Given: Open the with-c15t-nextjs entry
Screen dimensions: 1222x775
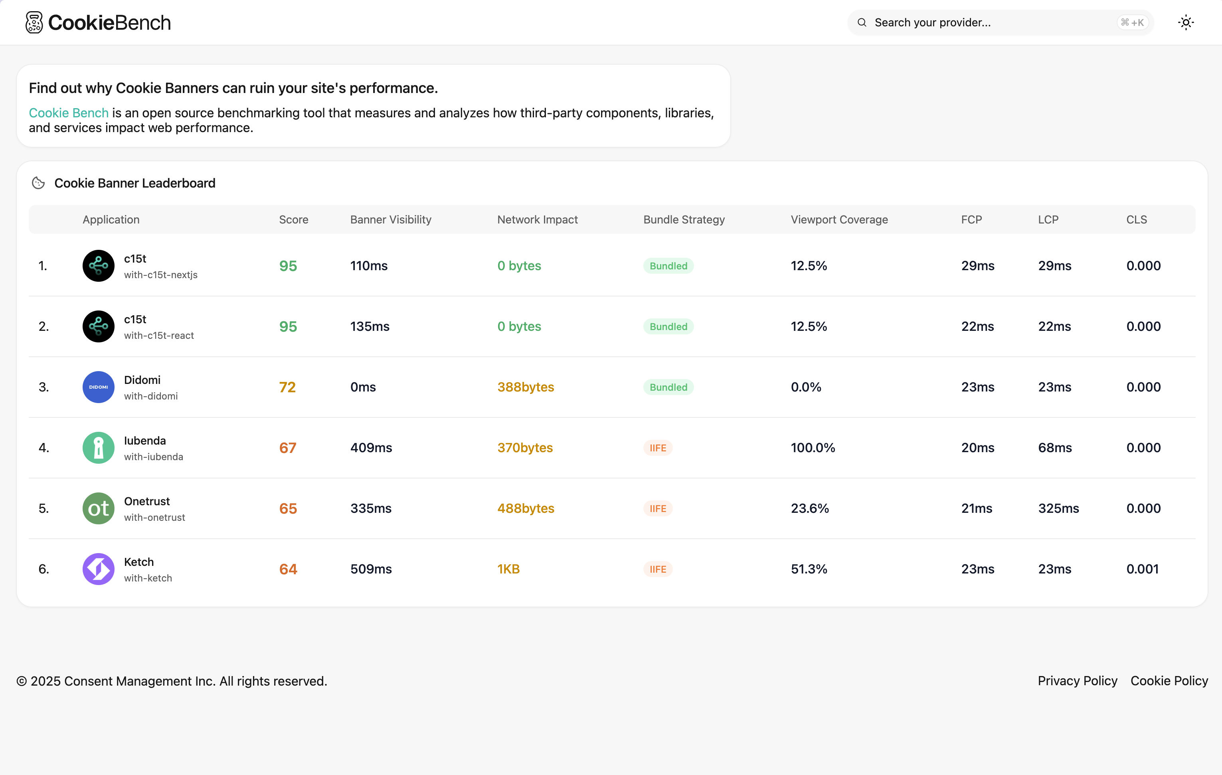Looking at the screenshot, I should pos(161,275).
